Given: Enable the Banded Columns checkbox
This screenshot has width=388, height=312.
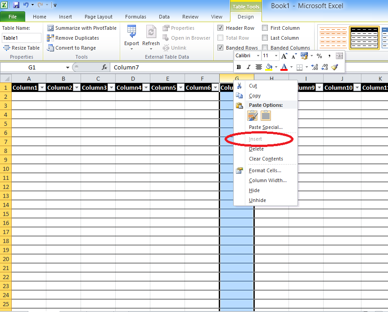Looking at the screenshot, I should coord(265,48).
